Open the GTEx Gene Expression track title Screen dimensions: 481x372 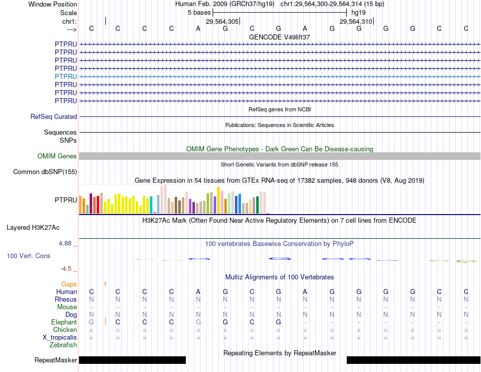(x=279, y=180)
